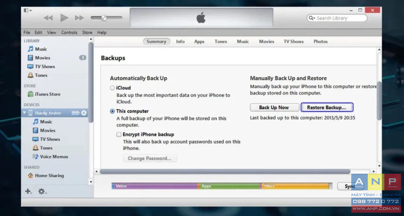Viewport: 404px width, 216px height.
Task: Collapse the Hardy_tester device tree
Action: pos(25,113)
